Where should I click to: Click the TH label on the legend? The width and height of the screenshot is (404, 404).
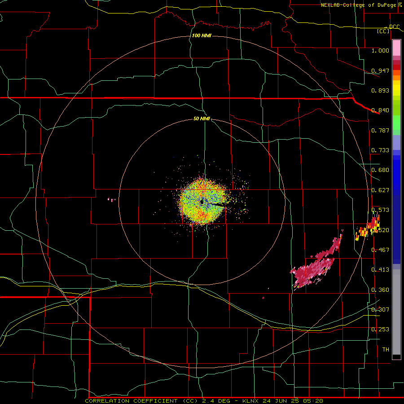coord(386,350)
